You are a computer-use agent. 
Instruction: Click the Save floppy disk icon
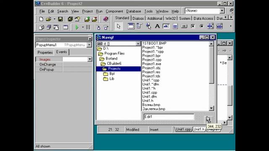tap(60, 19)
